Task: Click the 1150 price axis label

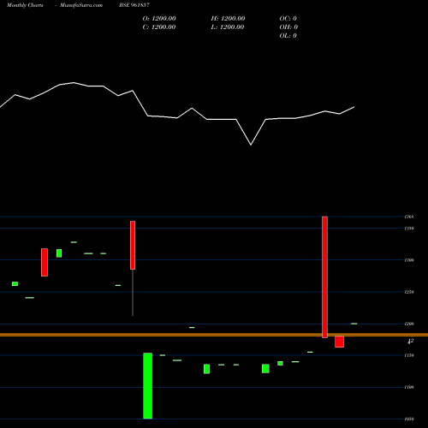Action: [x=409, y=355]
